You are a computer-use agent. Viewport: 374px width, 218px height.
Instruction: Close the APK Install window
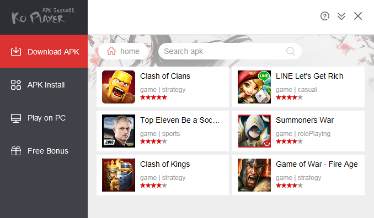tap(358, 16)
